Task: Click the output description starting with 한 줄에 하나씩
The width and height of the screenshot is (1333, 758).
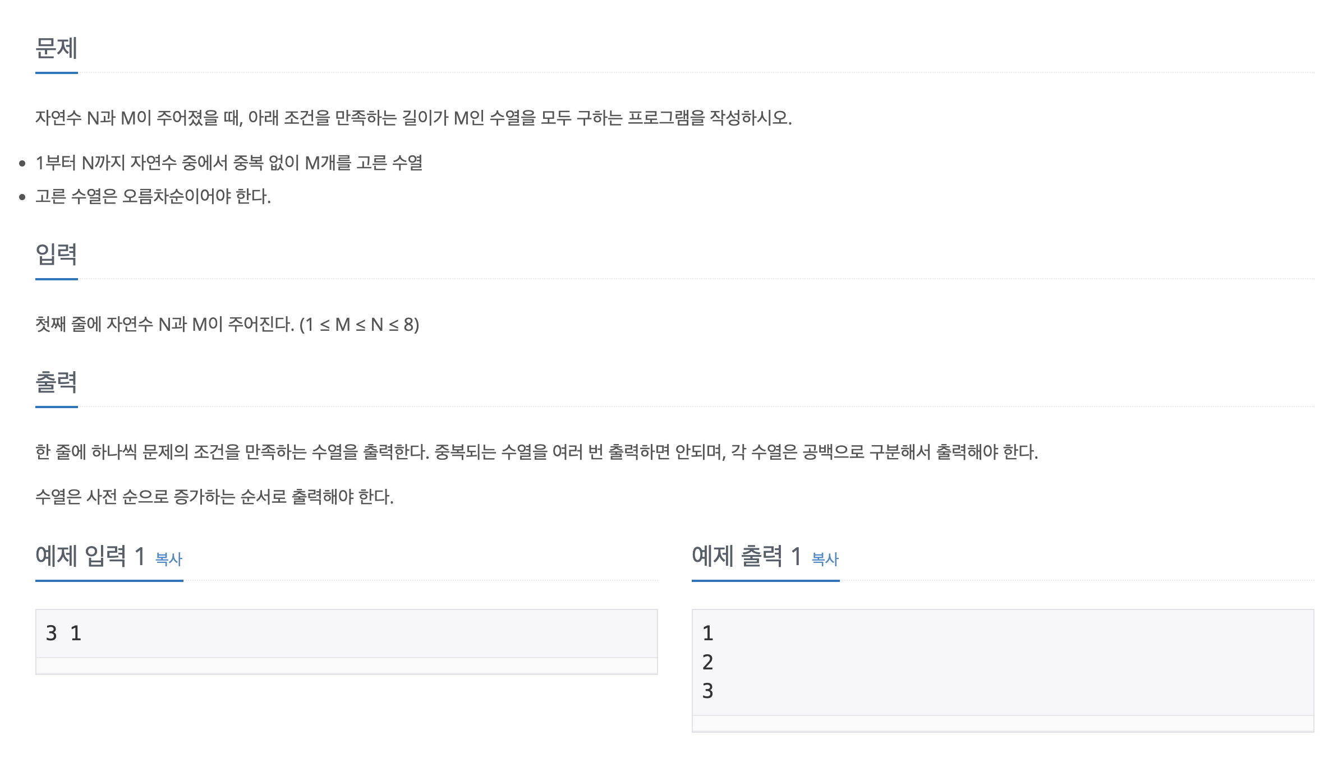Action: pos(537,452)
